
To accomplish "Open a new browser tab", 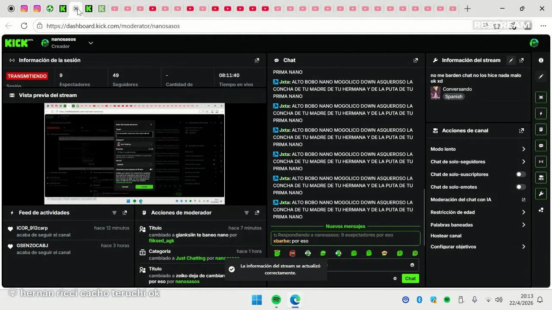I will (x=467, y=9).
